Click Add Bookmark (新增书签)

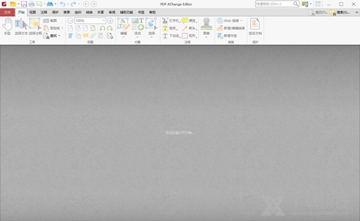pyautogui.click(x=227, y=36)
